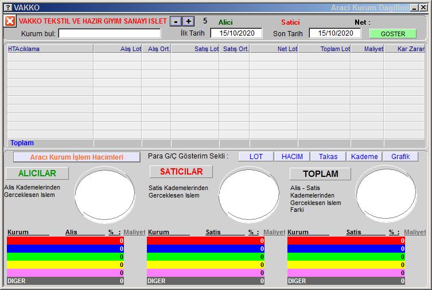Click the sellers pie chart circle

pos(249,194)
